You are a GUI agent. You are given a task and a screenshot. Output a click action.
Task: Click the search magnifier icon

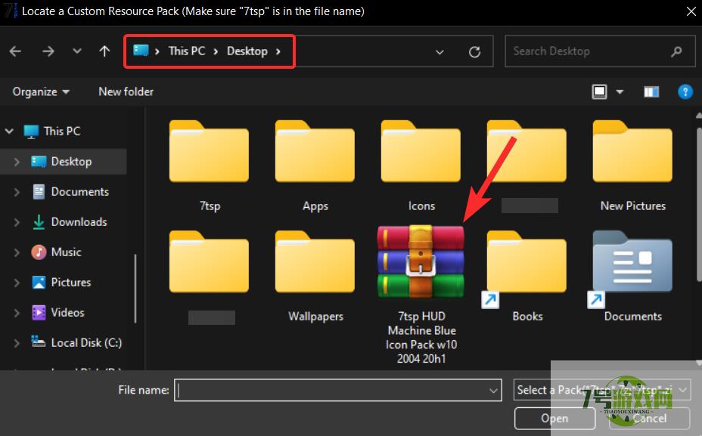pyautogui.click(x=676, y=52)
